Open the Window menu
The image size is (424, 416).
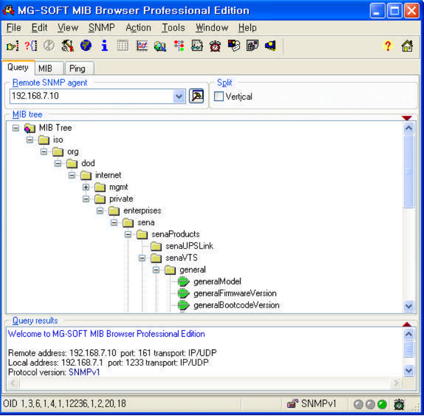coord(212,28)
